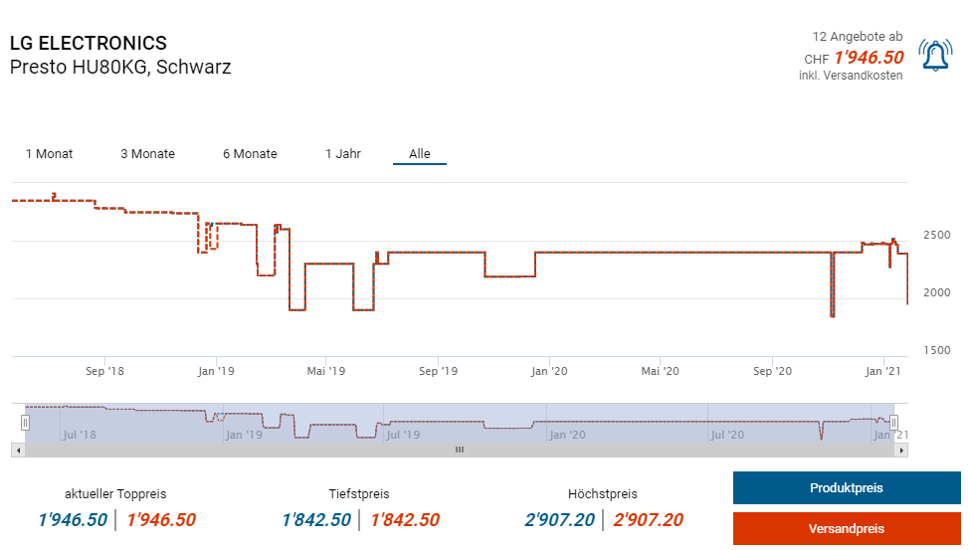Click the Sep '18 x-axis label
This screenshot has width=968, height=550.
(x=104, y=371)
